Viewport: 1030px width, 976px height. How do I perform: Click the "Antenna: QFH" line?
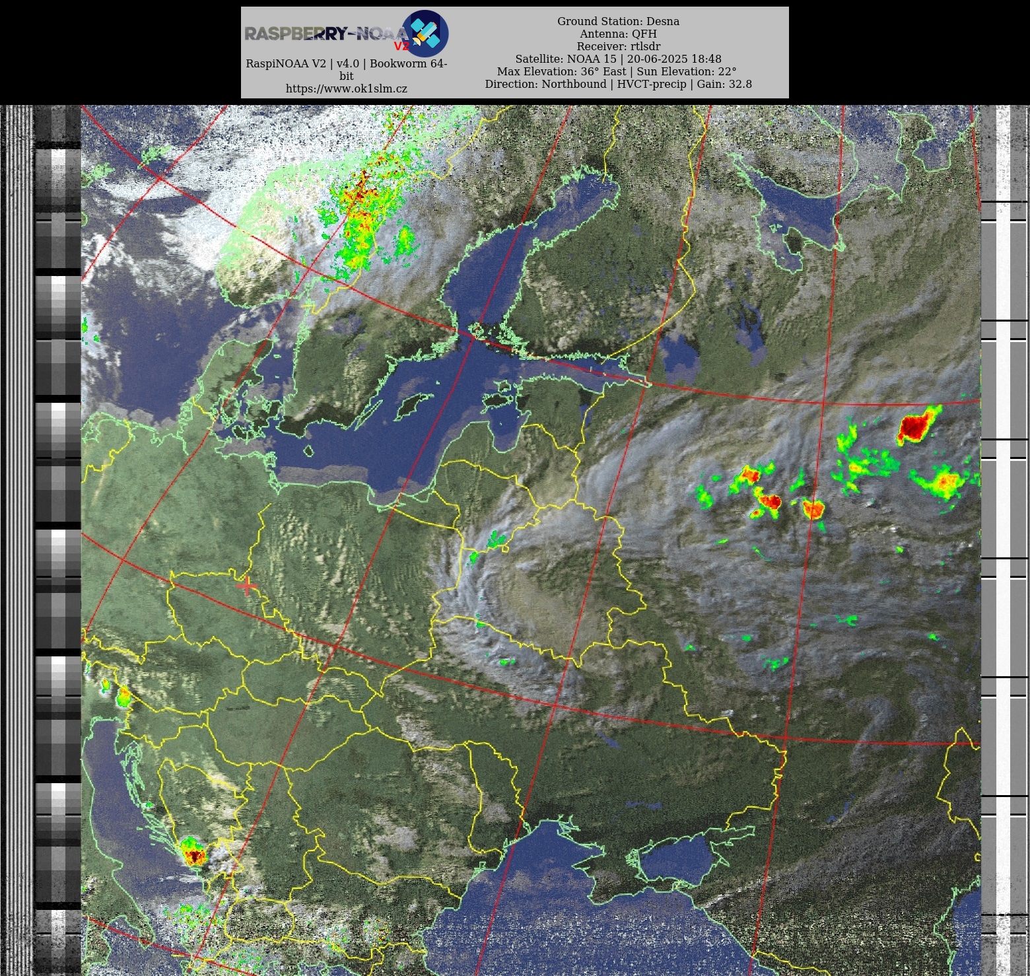(x=618, y=34)
